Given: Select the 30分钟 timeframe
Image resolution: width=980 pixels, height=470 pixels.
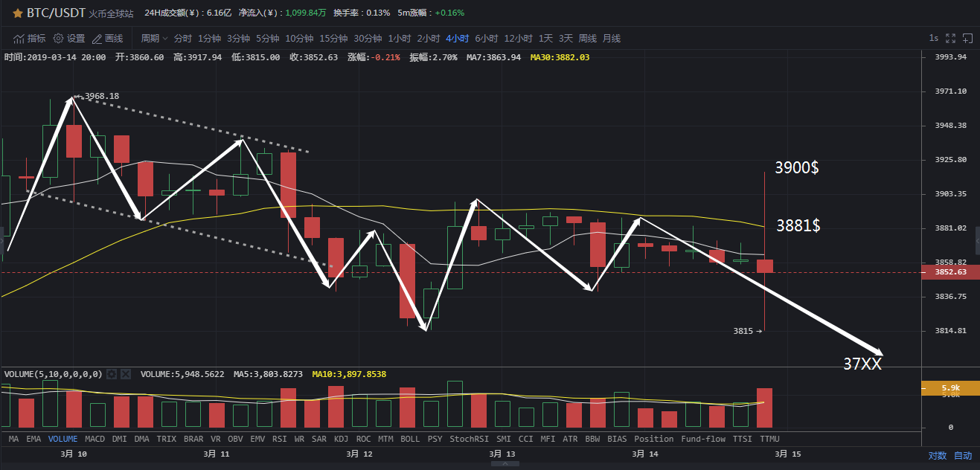Looking at the screenshot, I should pos(368,38).
